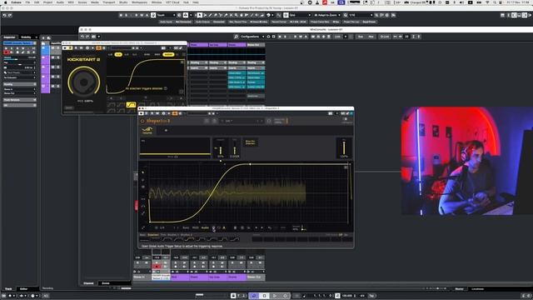Open the Adapt to Zoom dropdown
Image resolution: width=533 pixels, height=300 pixels.
327,15
